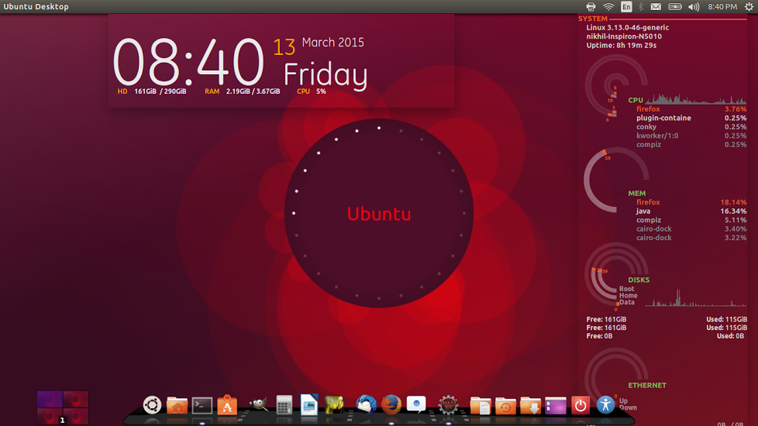Click the plugin-containe CPU process row
This screenshot has height=426, width=758.
coord(691,118)
